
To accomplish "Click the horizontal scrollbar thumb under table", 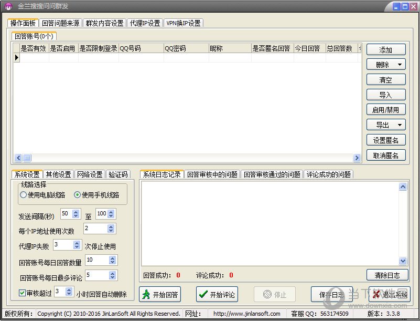I will pos(27,158).
